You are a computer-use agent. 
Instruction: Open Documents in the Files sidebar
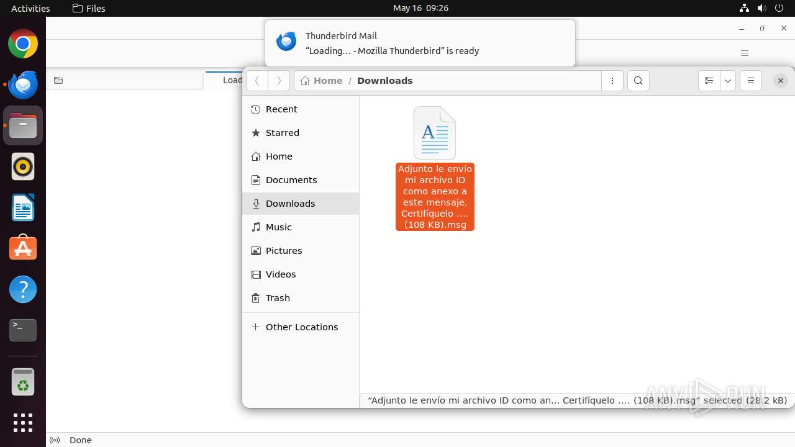[301, 180]
